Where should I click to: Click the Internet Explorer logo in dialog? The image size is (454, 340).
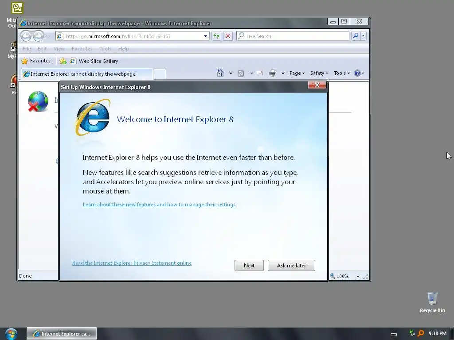point(93,117)
